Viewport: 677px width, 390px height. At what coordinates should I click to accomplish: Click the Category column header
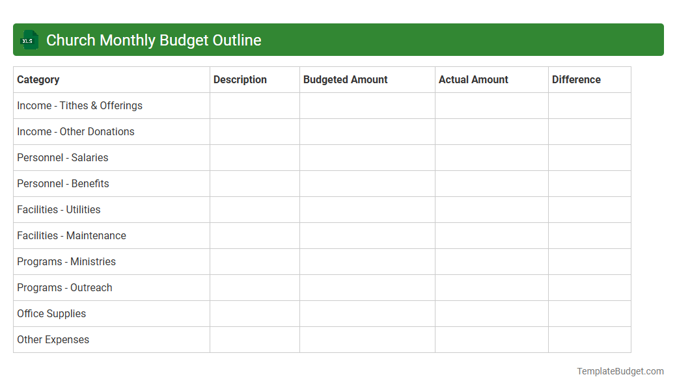(38, 79)
